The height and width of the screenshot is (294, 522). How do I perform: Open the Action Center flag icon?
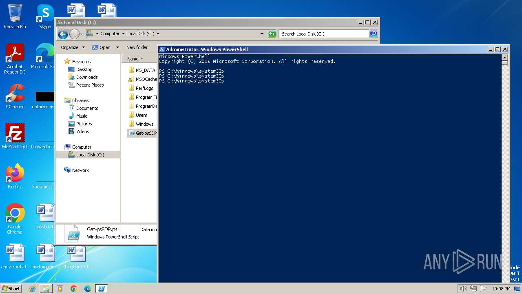point(483,289)
